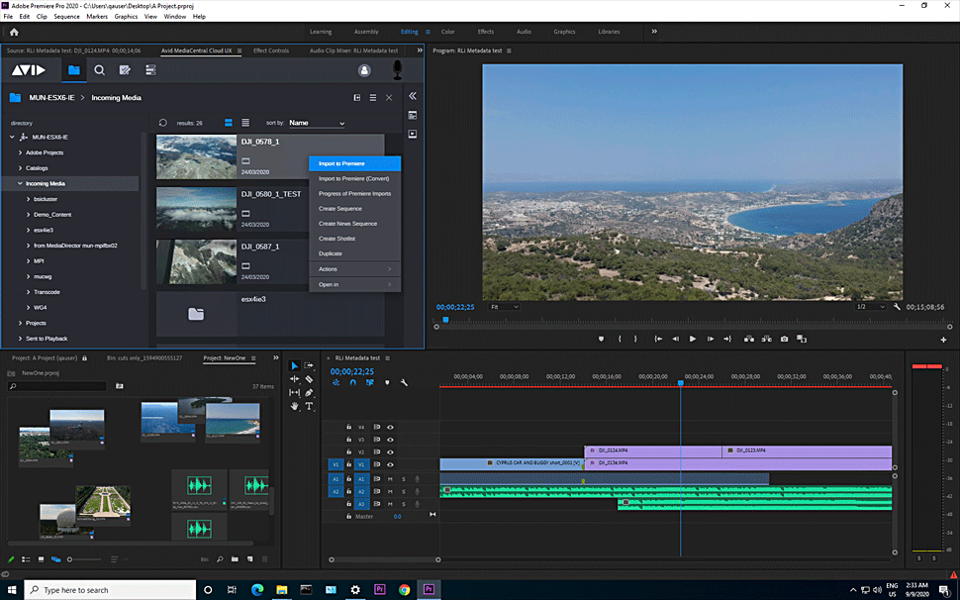Image resolution: width=960 pixels, height=600 pixels.
Task: Toggle V3 track output eye
Action: point(390,440)
